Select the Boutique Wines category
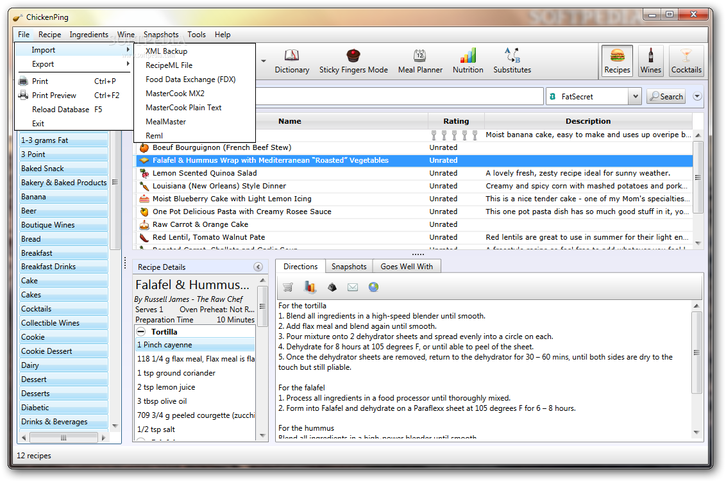 [x=64, y=225]
